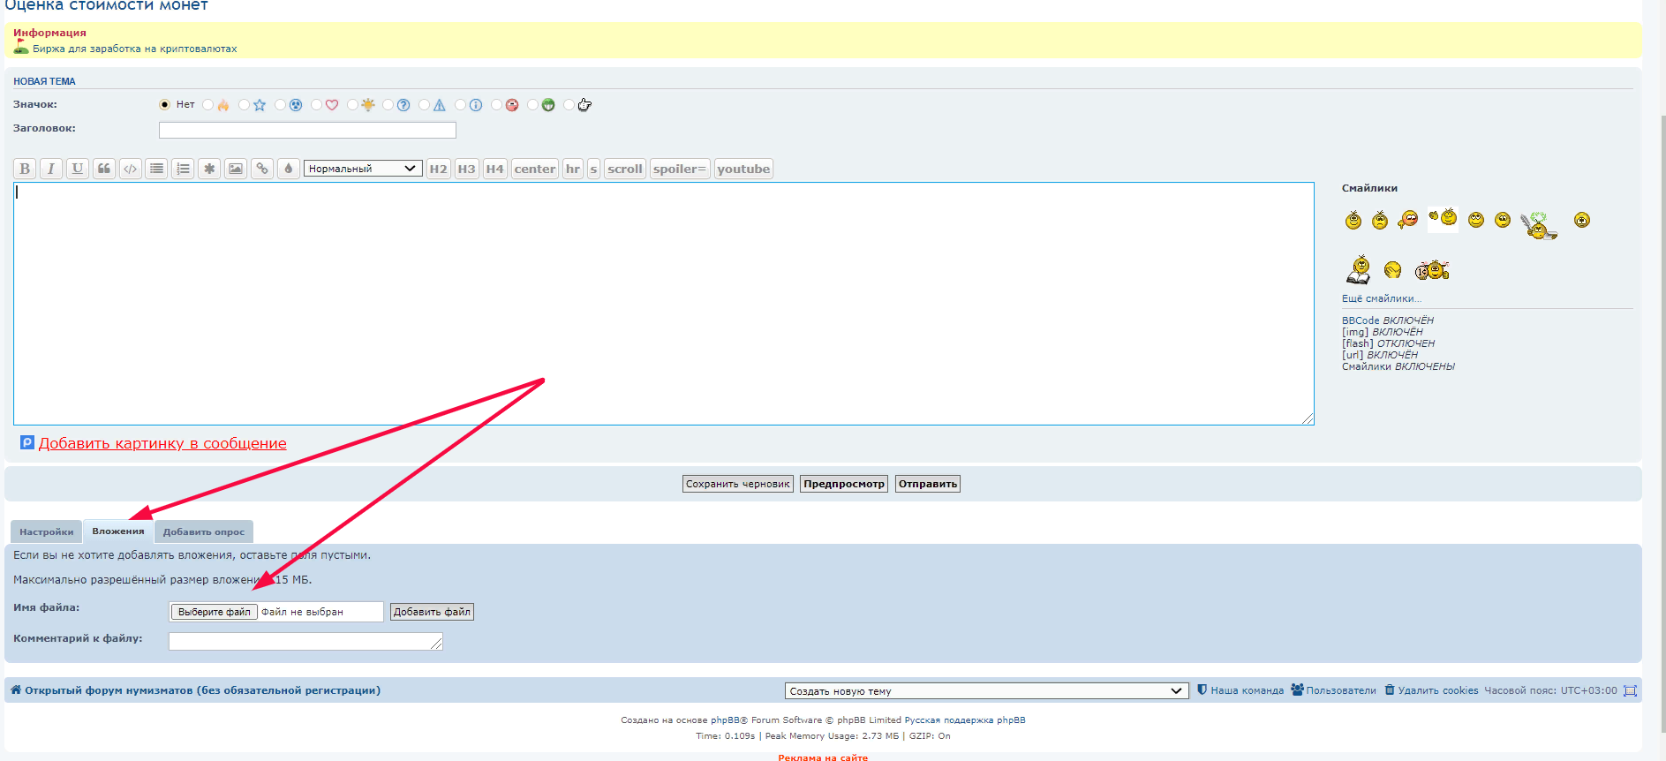
Task: Open the 'Нормальный' font size dropdown
Action: [363, 169]
